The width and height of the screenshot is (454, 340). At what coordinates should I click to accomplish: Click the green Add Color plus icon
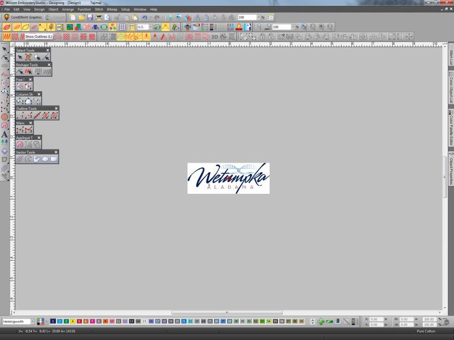tap(321, 321)
